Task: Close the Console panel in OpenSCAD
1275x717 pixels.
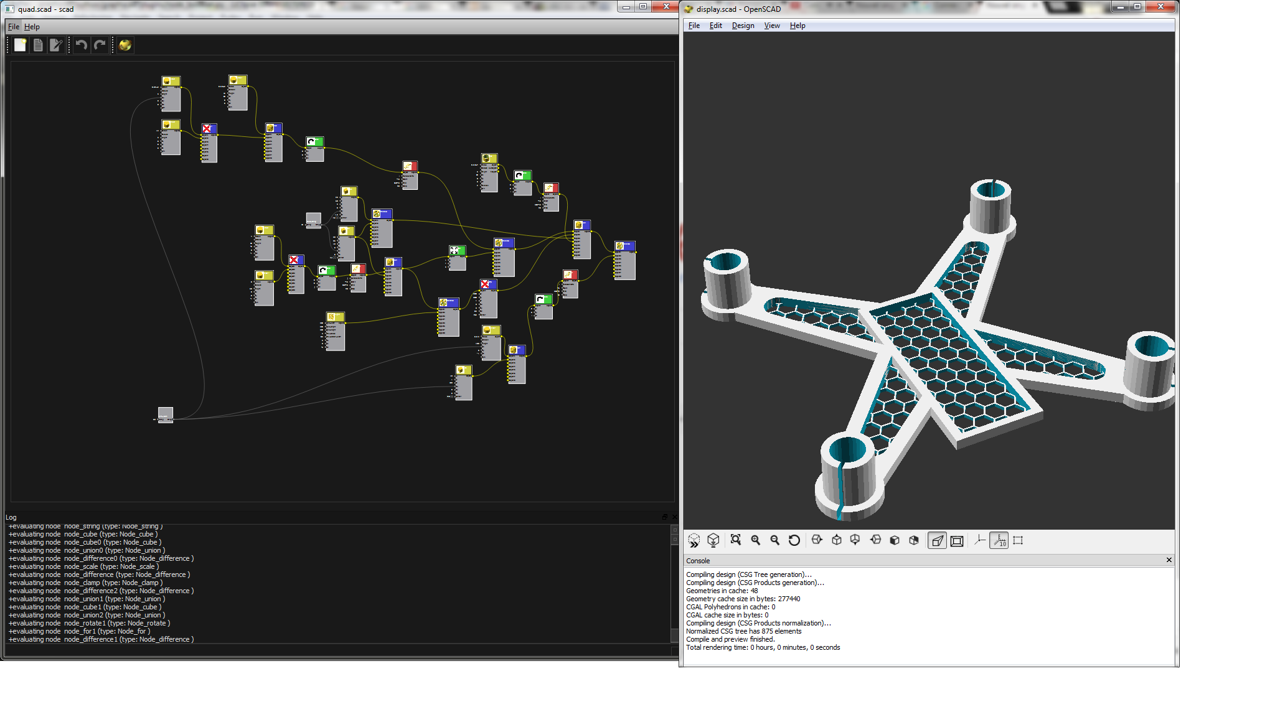Action: 1169,560
